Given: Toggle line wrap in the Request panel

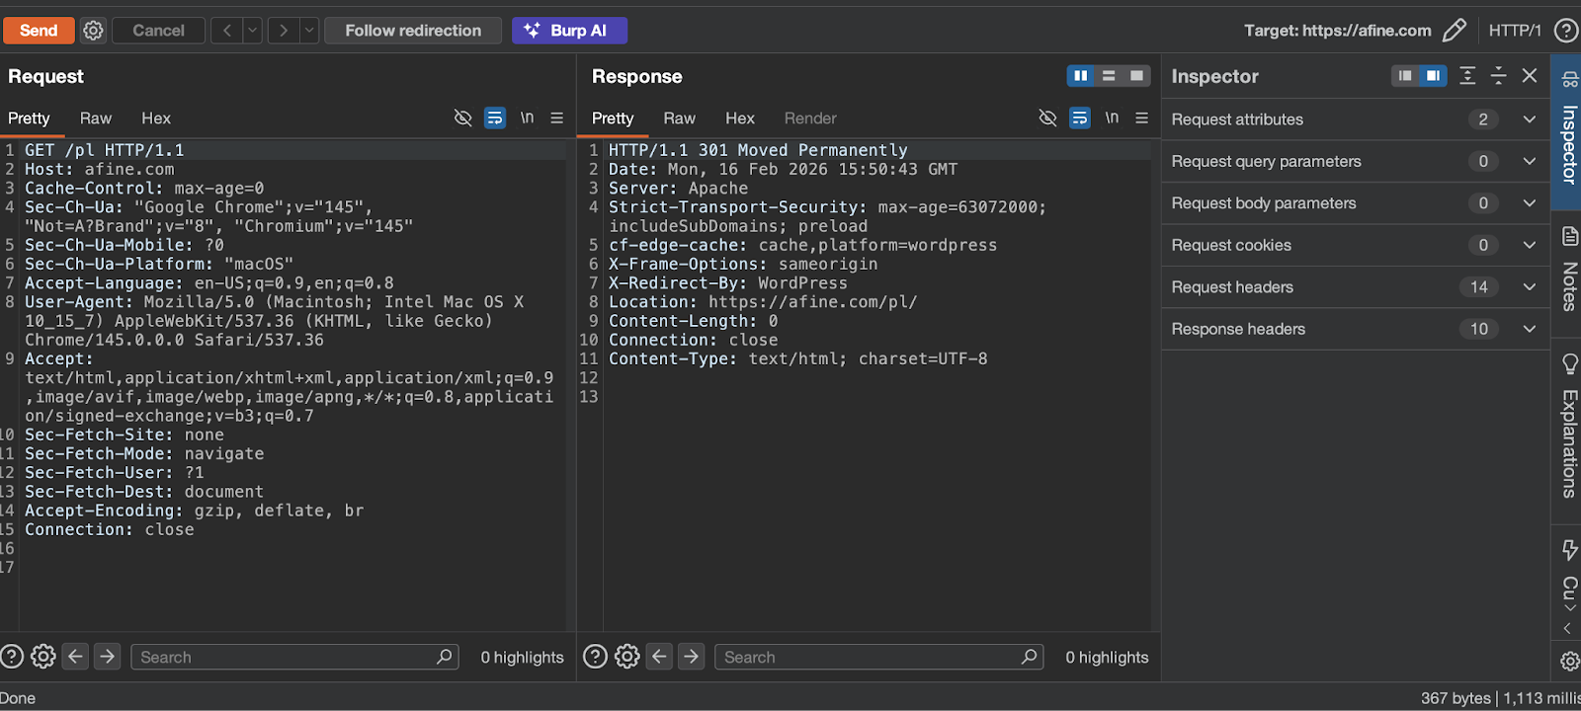Looking at the screenshot, I should 495,118.
